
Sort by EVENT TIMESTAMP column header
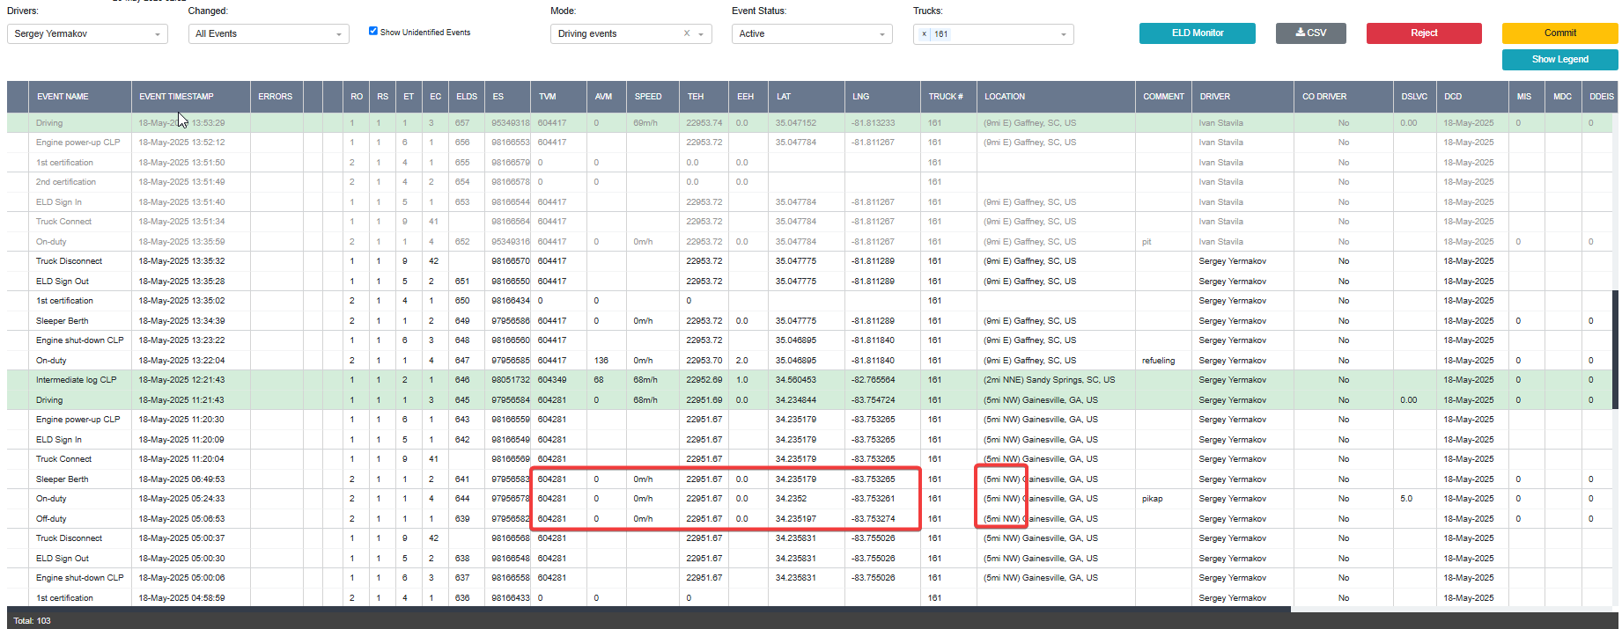[x=176, y=97]
